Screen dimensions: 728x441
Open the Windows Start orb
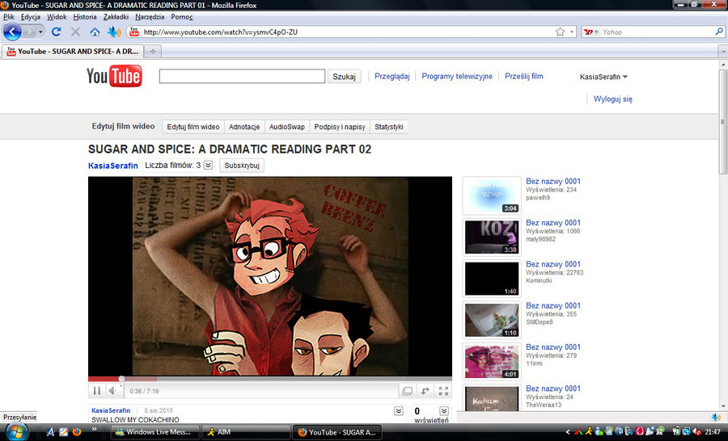[15, 432]
